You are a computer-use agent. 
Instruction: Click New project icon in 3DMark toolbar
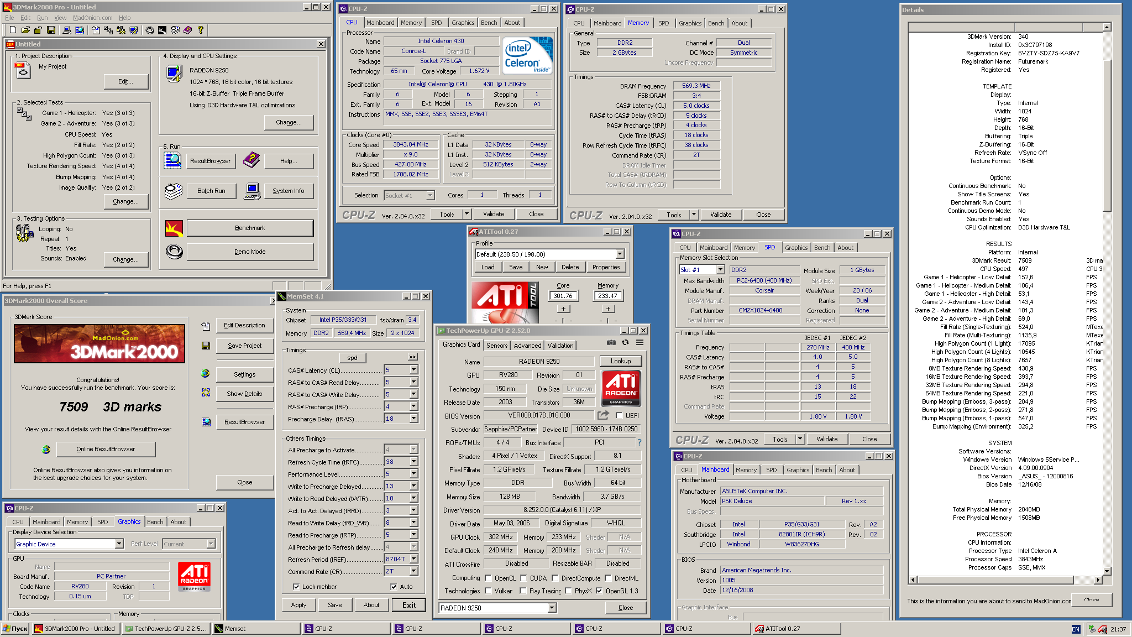(x=12, y=30)
